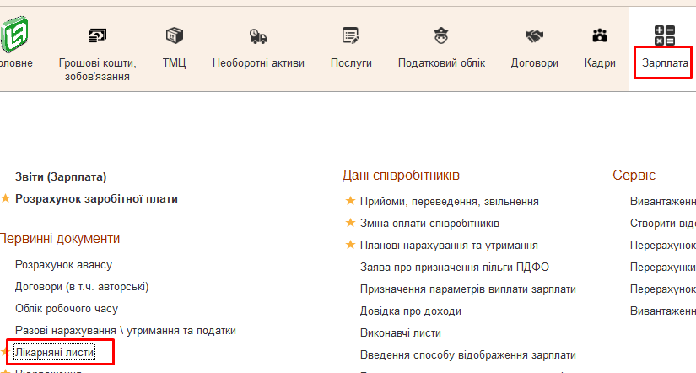Open Прийоми, переведення, звільнення
The width and height of the screenshot is (696, 373).
point(449,201)
